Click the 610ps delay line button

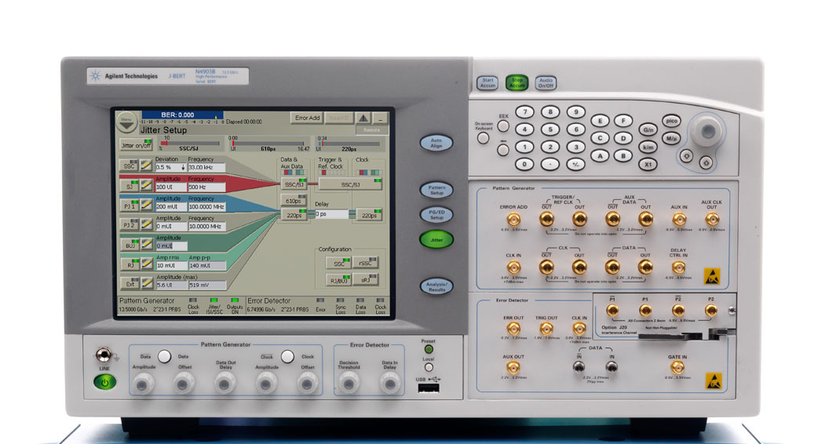click(x=294, y=200)
